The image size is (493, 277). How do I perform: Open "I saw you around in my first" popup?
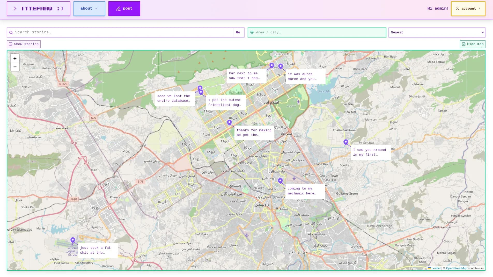[x=371, y=152]
